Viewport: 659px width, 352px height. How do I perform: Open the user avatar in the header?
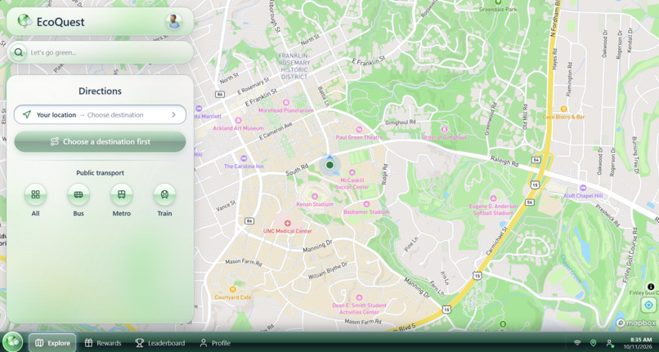click(x=173, y=21)
